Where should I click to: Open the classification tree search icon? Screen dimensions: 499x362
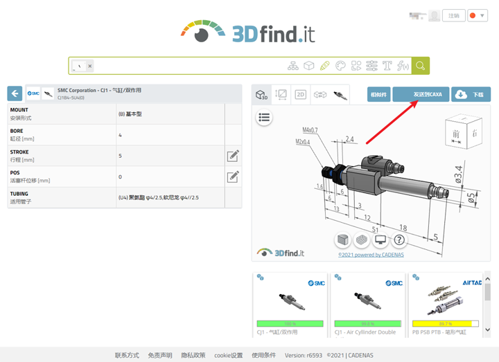tap(292, 66)
